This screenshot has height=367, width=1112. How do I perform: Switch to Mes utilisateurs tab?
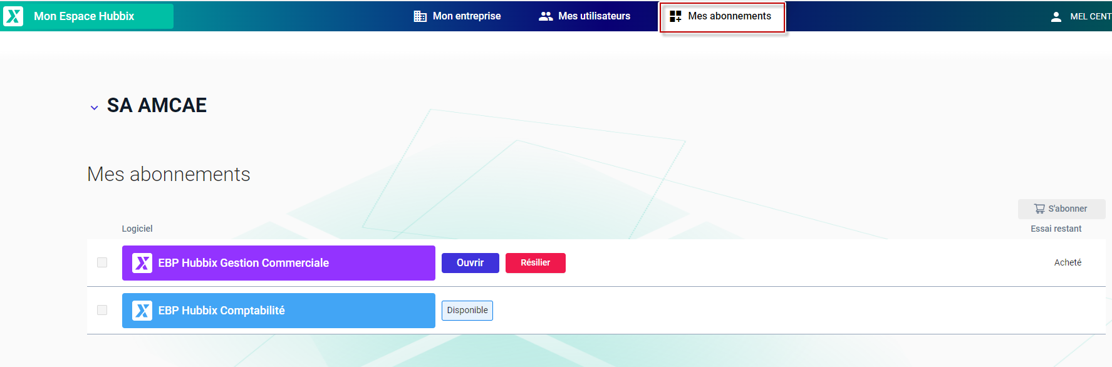coord(585,16)
